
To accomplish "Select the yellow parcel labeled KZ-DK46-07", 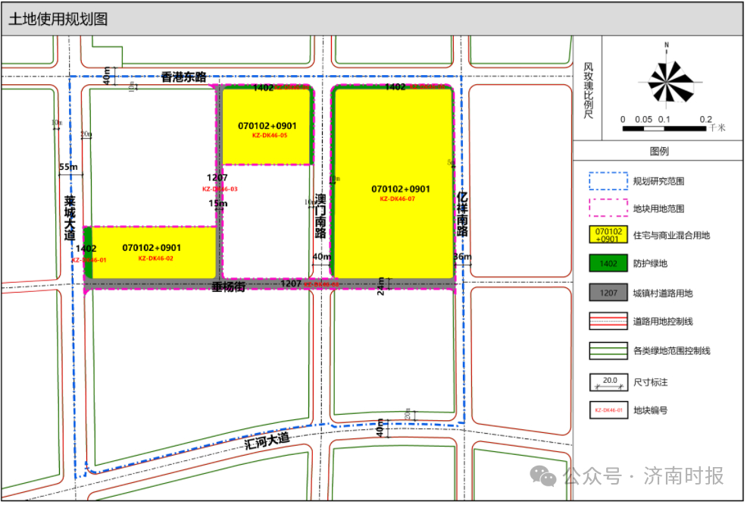I will point(392,227).
